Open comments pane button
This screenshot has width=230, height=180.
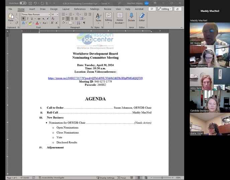[x=152, y=9]
